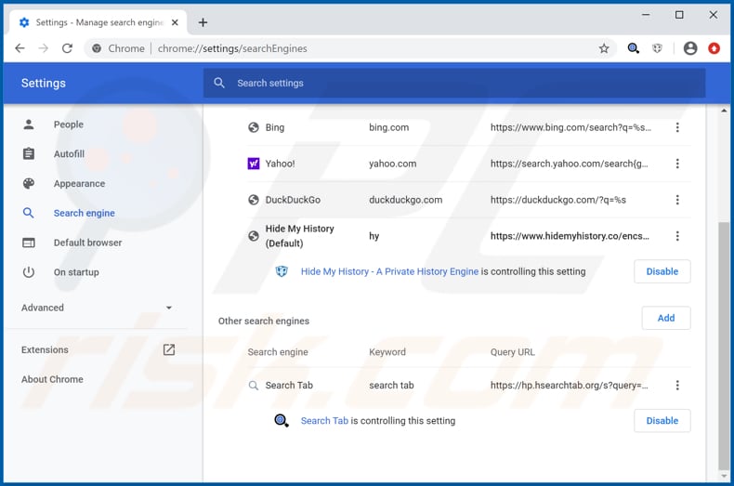Click the vertical scrollbar thumb
The image size is (734, 486).
click(724, 347)
